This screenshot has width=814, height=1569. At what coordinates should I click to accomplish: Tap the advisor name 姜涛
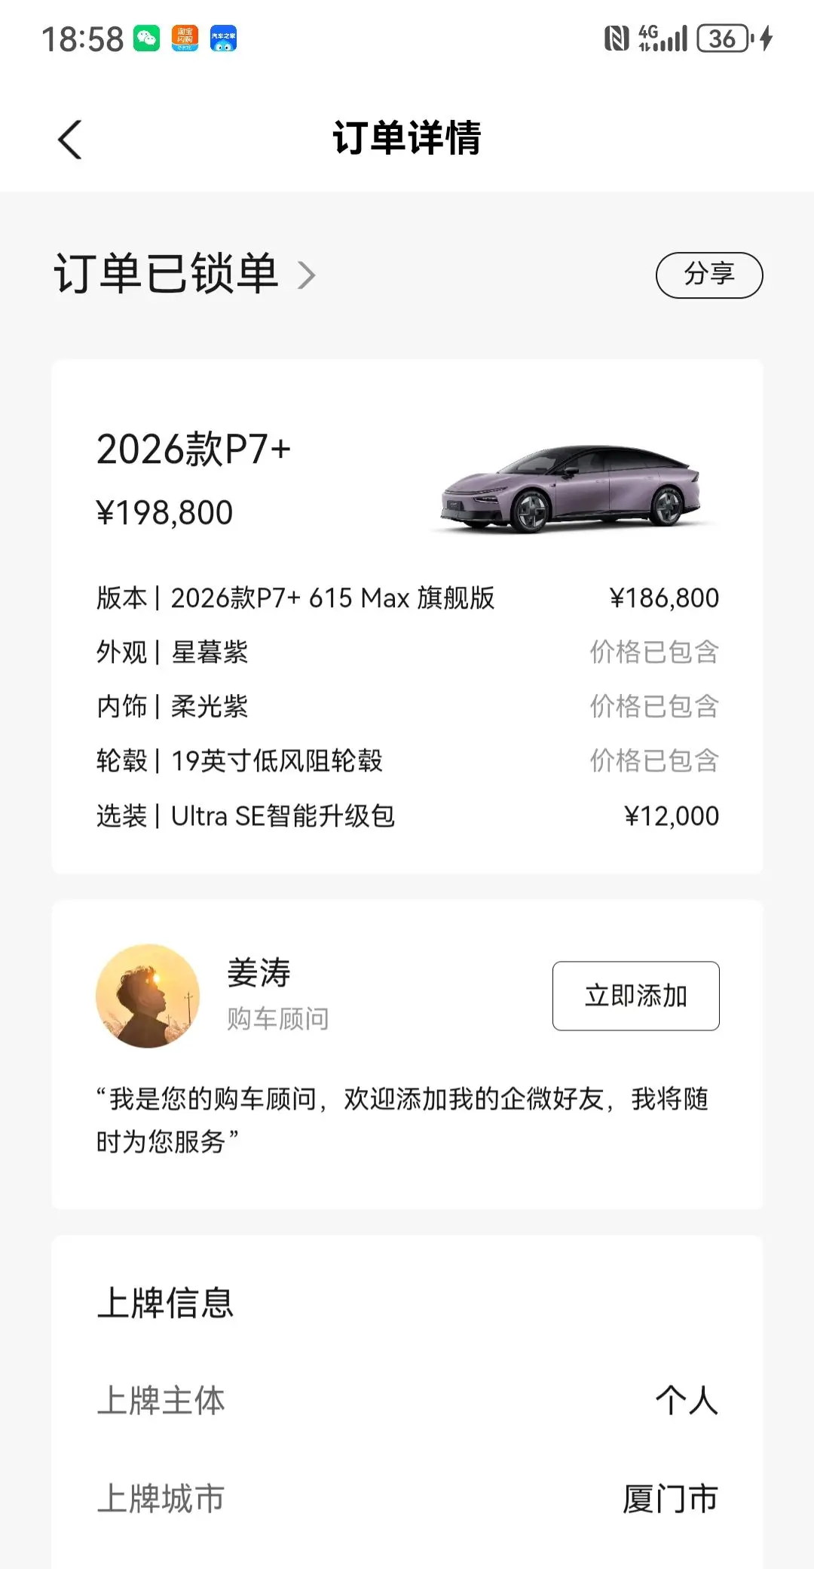point(259,972)
